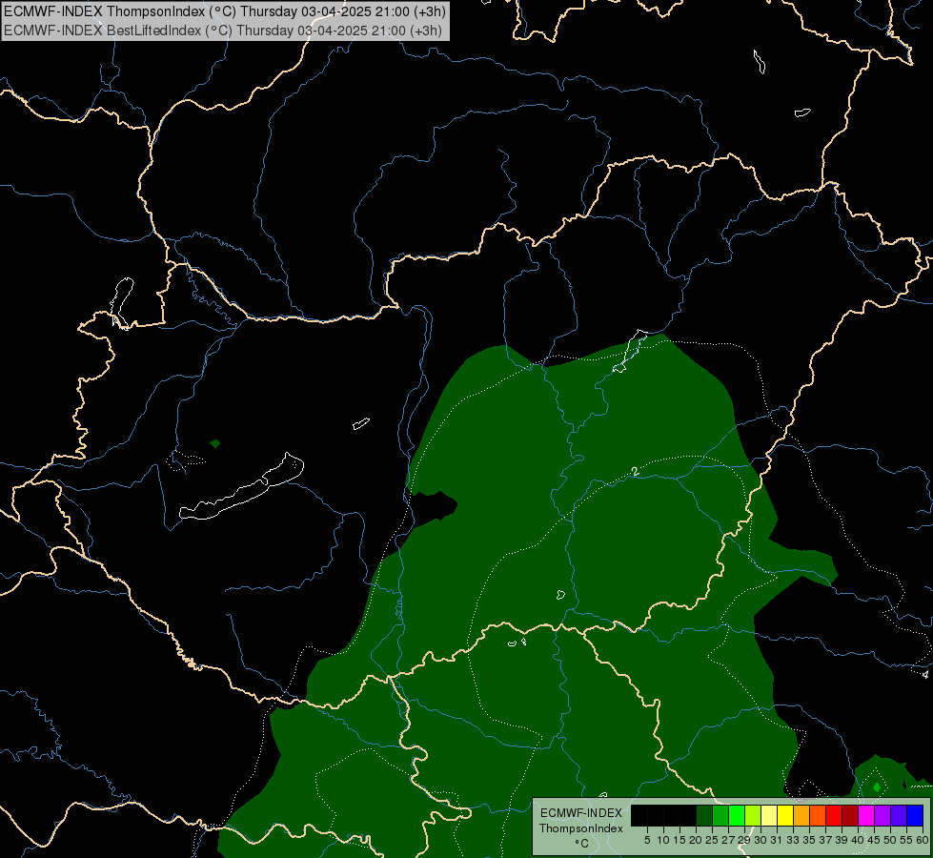Click the dark red 39–40 legend swatch
This screenshot has width=933, height=858.
[850, 815]
